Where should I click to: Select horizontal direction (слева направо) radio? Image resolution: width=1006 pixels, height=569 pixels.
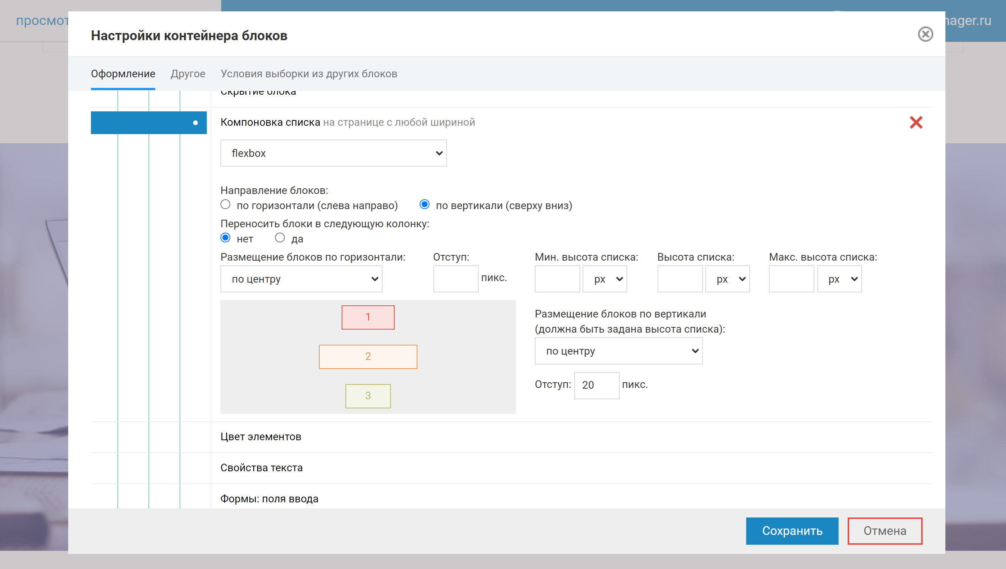(x=225, y=205)
